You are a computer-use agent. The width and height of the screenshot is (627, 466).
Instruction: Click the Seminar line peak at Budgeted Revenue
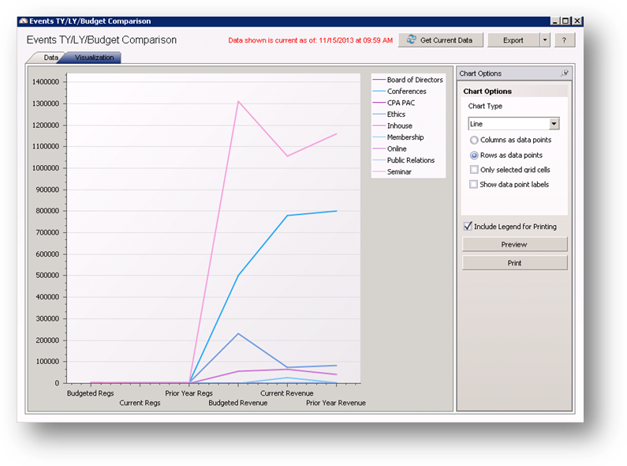tap(238, 101)
